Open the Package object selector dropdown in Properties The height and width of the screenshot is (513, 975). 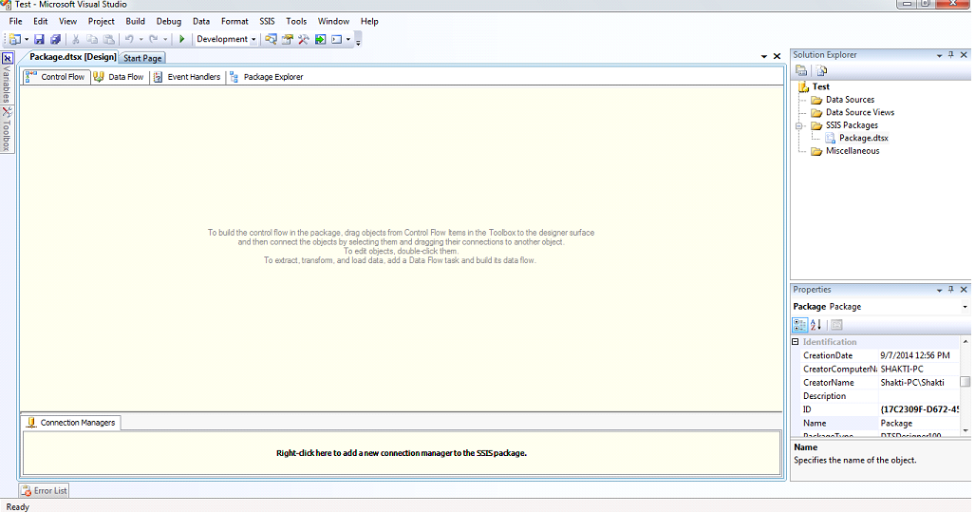[x=966, y=307]
